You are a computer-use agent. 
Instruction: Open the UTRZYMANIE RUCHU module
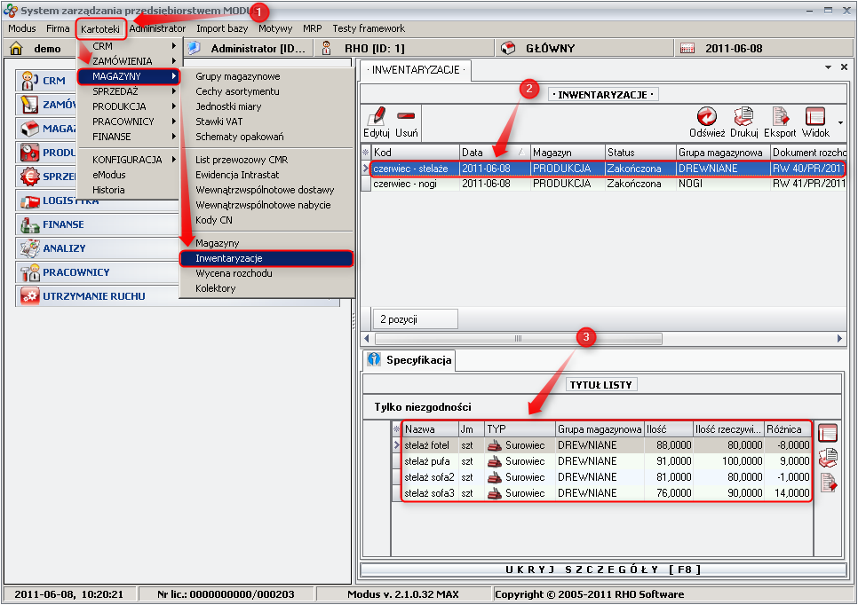click(93, 296)
